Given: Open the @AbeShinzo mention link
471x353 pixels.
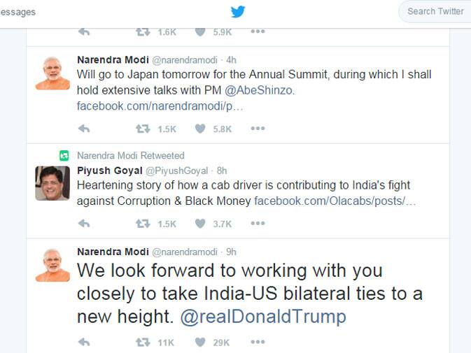Looking at the screenshot, I should 260,90.
